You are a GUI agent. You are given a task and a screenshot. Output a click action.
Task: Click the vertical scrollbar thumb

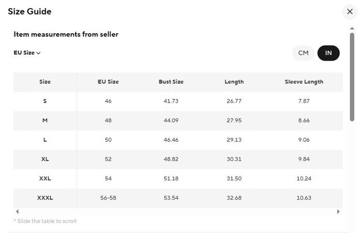coord(352,77)
